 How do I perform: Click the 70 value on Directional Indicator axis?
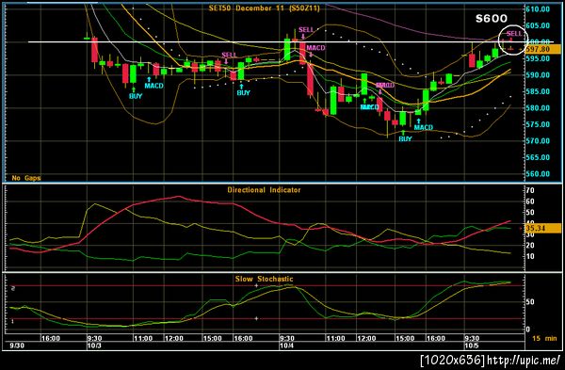pyautogui.click(x=530, y=190)
